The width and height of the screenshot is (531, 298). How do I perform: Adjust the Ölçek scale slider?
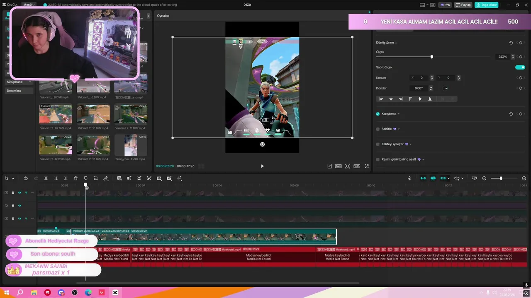point(431,57)
